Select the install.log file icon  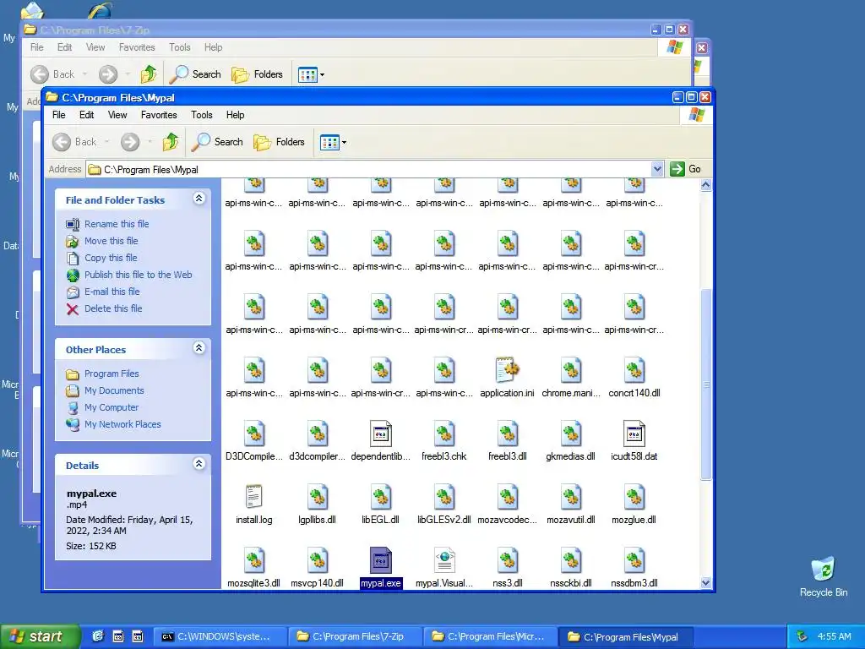[x=253, y=497]
